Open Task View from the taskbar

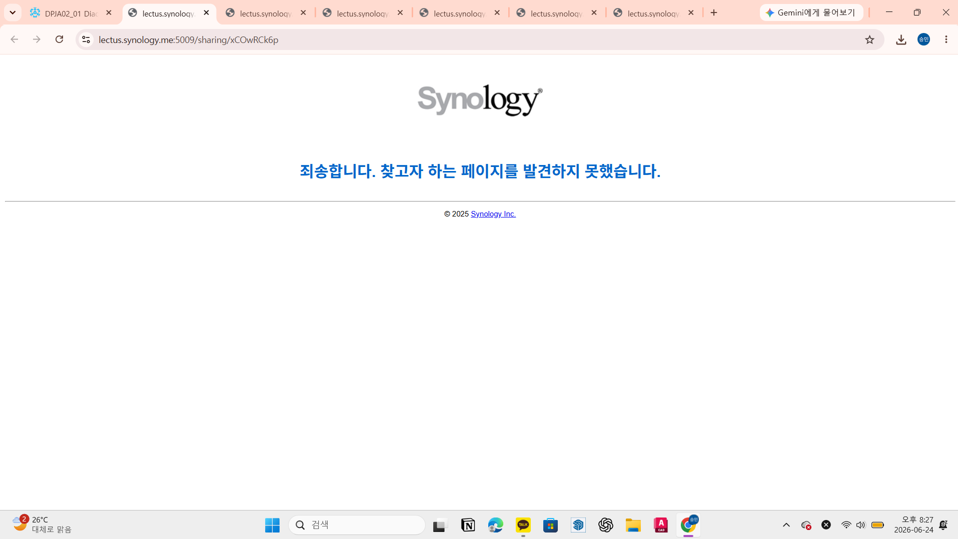439,525
